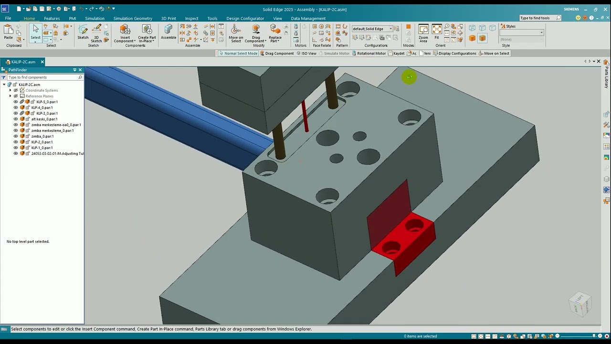Open the Styles command
This screenshot has width=611, height=344.
508,26
